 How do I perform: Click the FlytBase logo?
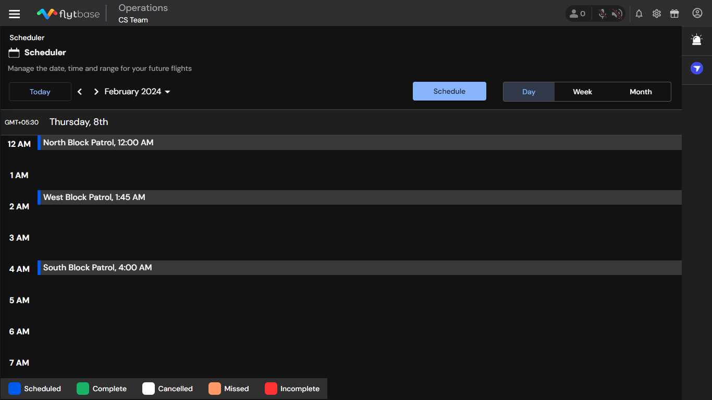[x=68, y=14]
